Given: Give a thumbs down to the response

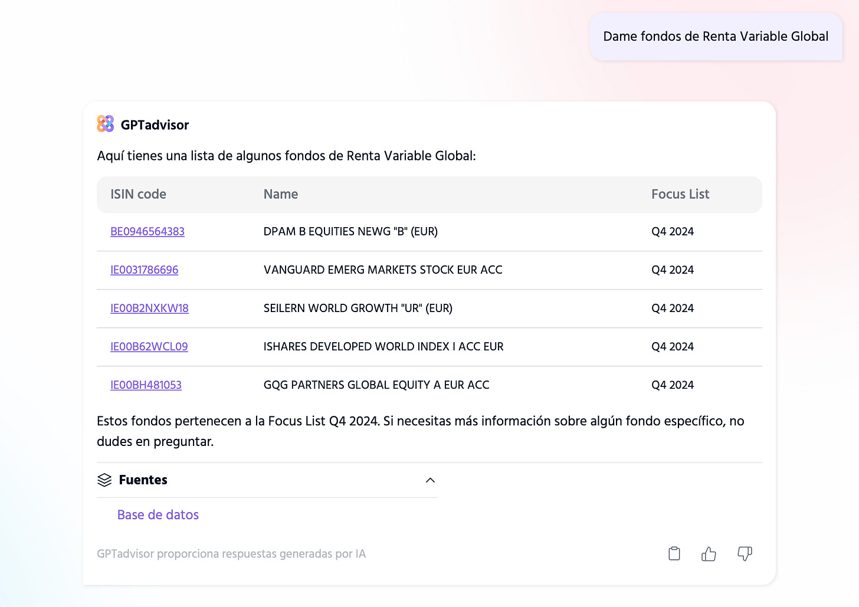Looking at the screenshot, I should [x=745, y=553].
